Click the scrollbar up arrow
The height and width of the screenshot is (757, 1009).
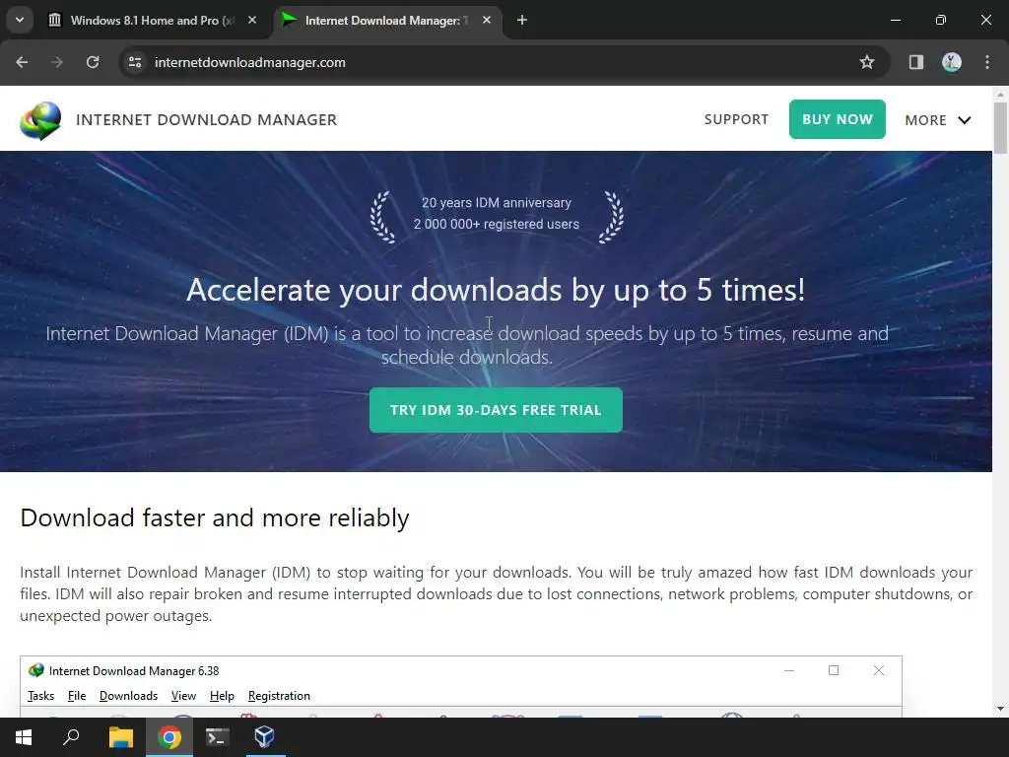tap(1000, 95)
